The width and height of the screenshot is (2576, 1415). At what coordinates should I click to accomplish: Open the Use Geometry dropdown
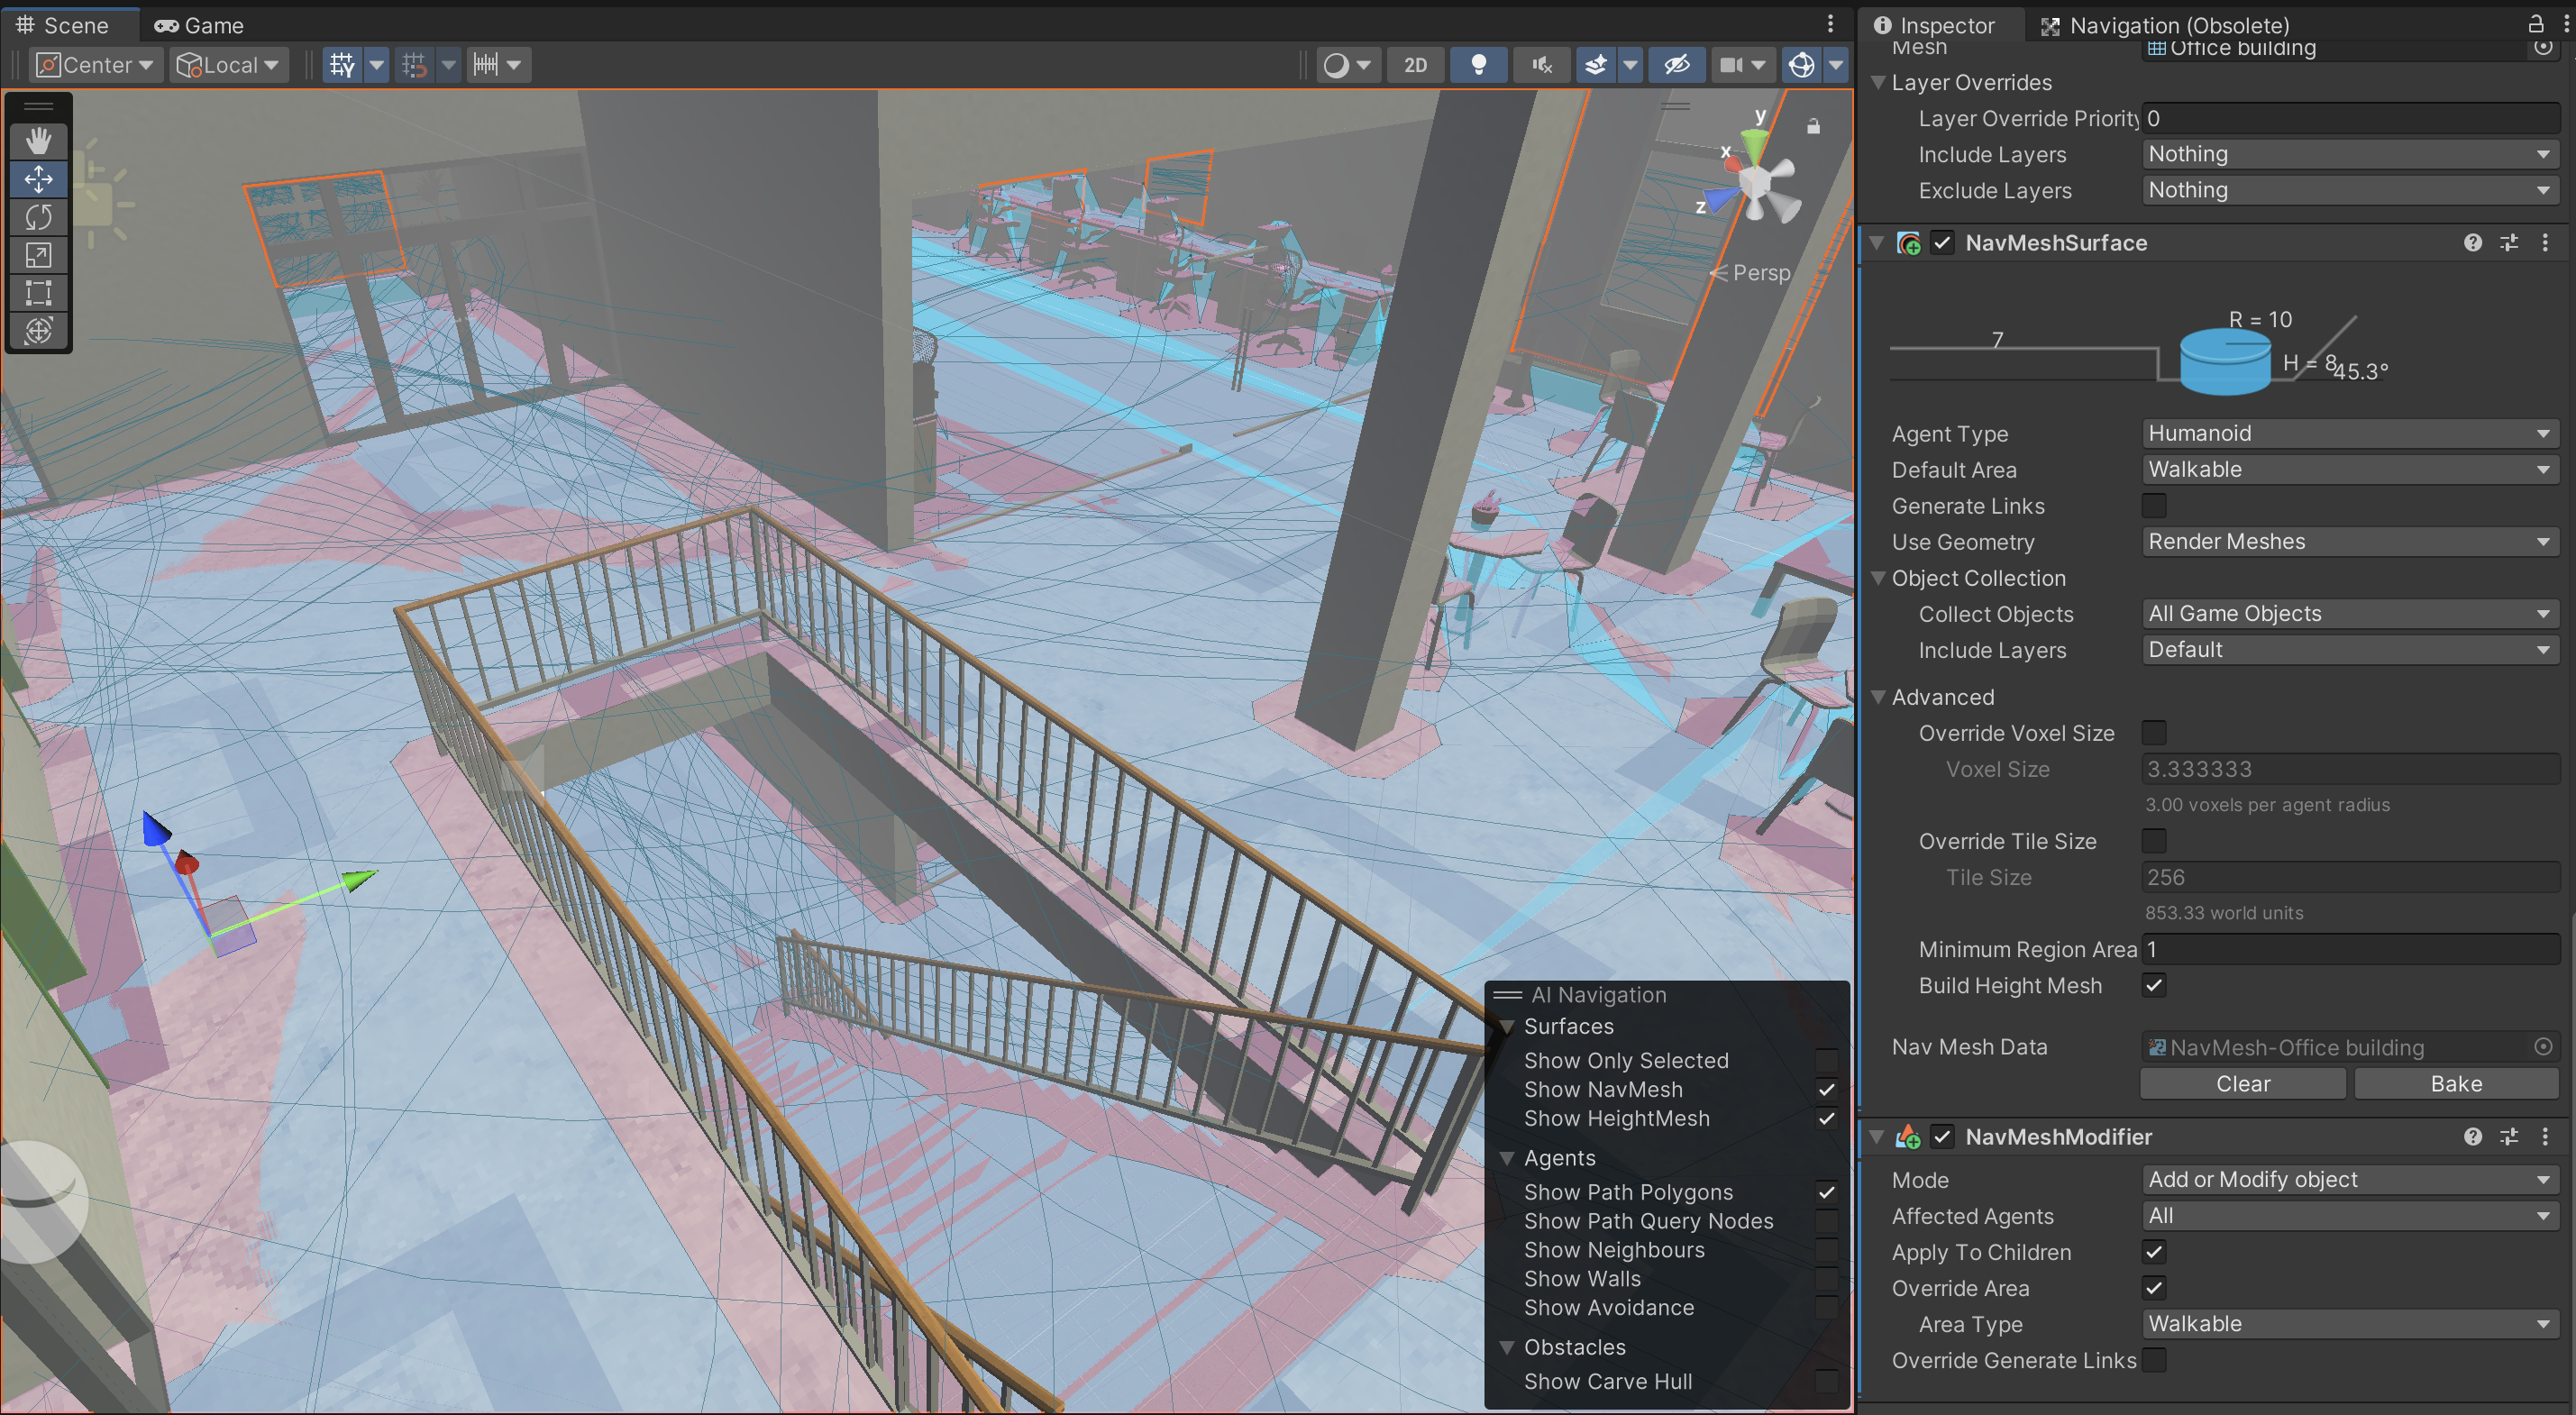point(2349,542)
